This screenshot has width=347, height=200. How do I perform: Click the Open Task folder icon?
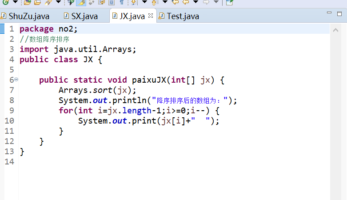pos(37,2)
